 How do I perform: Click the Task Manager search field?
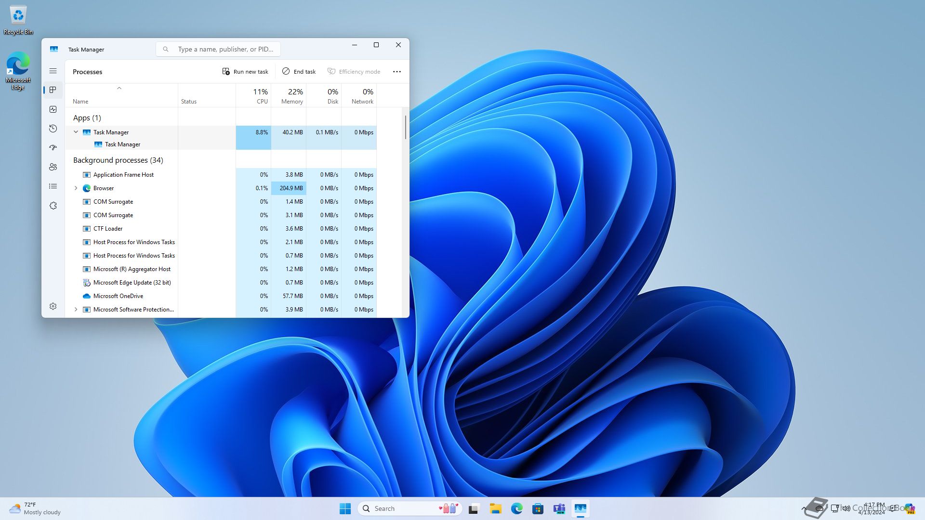pos(218,49)
